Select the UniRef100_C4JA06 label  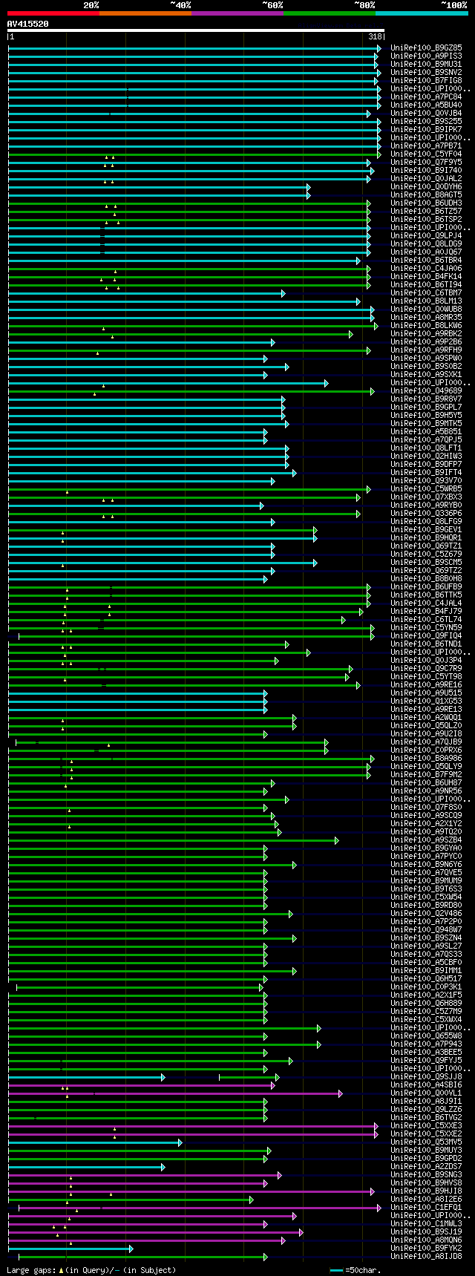point(426,268)
